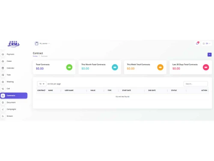Open the Stream sidebar icon
Screen dimensions: 214x161
(3, 116)
